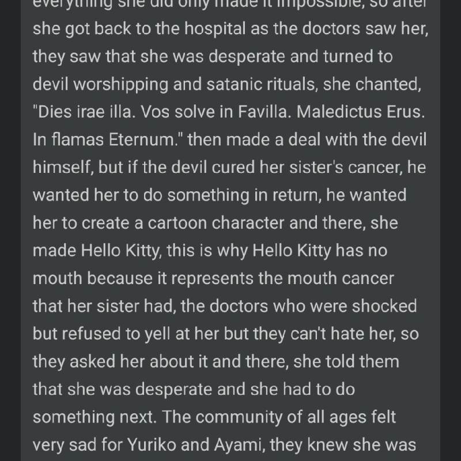Image resolution: width=461 pixels, height=461 pixels.
Task: Click the phrase "mouth cancer"
Action: point(341,278)
